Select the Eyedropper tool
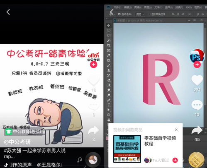 [x=109, y=55]
